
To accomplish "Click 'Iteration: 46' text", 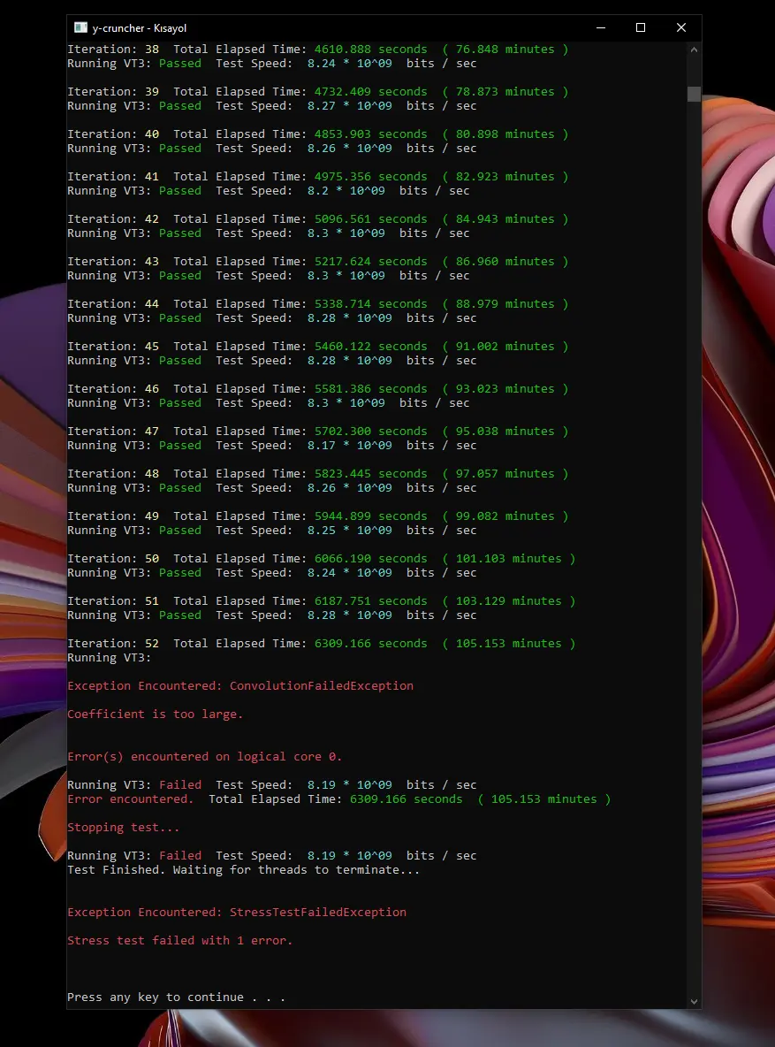I will pos(113,388).
